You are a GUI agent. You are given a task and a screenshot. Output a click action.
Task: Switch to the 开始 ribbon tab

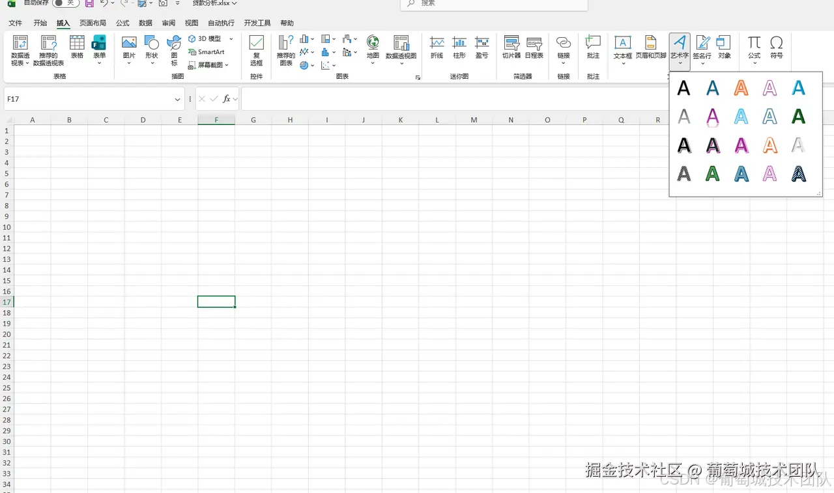pyautogui.click(x=40, y=22)
